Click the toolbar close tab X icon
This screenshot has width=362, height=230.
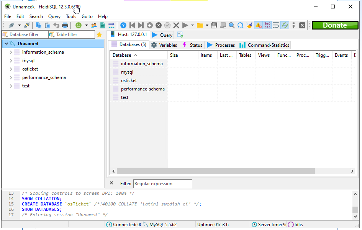coord(302,25)
